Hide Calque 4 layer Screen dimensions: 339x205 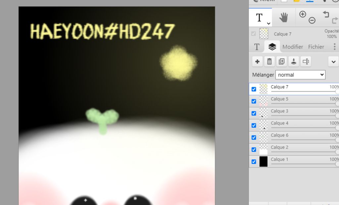pyautogui.click(x=254, y=126)
